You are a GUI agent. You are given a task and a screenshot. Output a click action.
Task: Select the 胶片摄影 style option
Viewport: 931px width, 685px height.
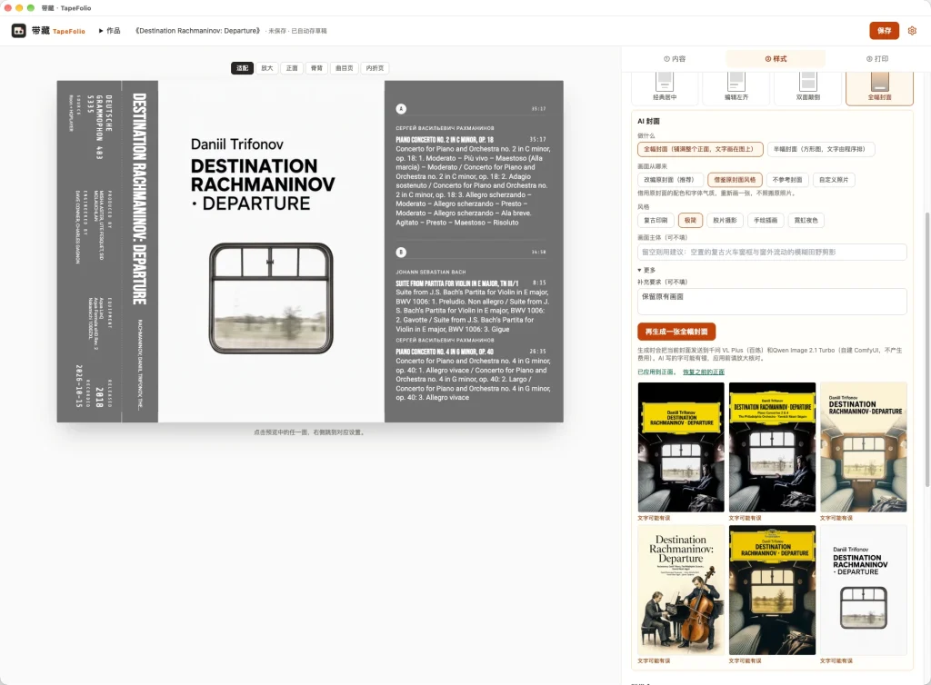point(725,220)
